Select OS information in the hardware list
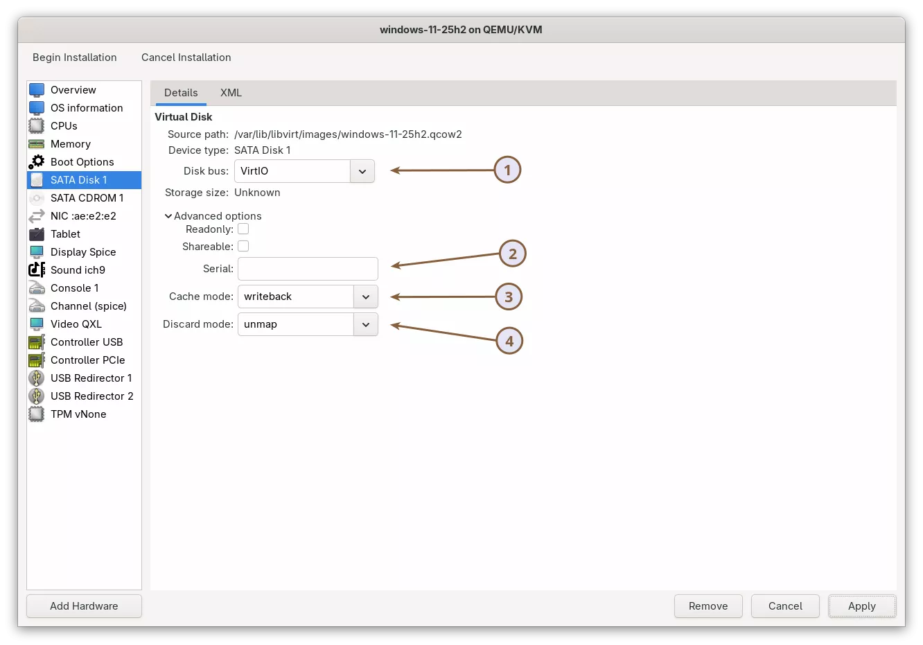 coord(84,108)
